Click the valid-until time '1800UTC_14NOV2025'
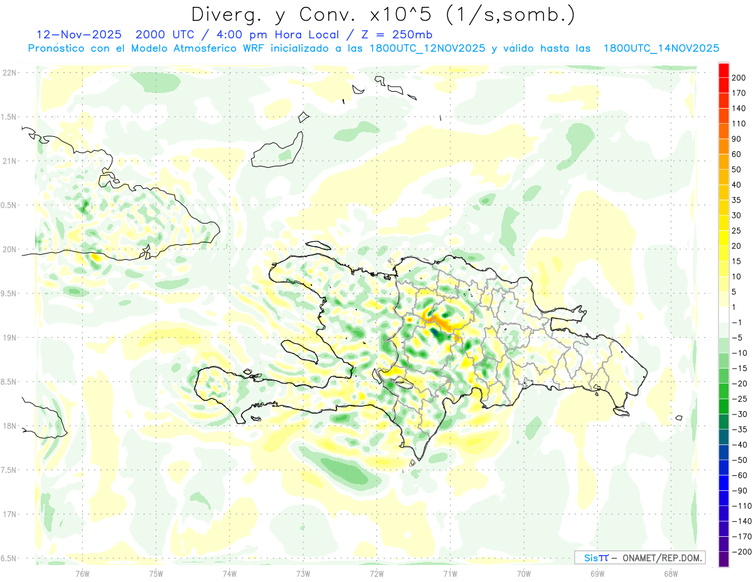 coord(661,48)
